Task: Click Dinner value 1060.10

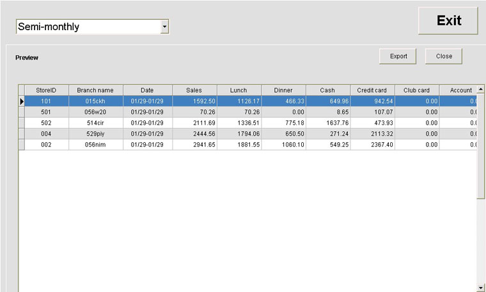Action: (283, 145)
